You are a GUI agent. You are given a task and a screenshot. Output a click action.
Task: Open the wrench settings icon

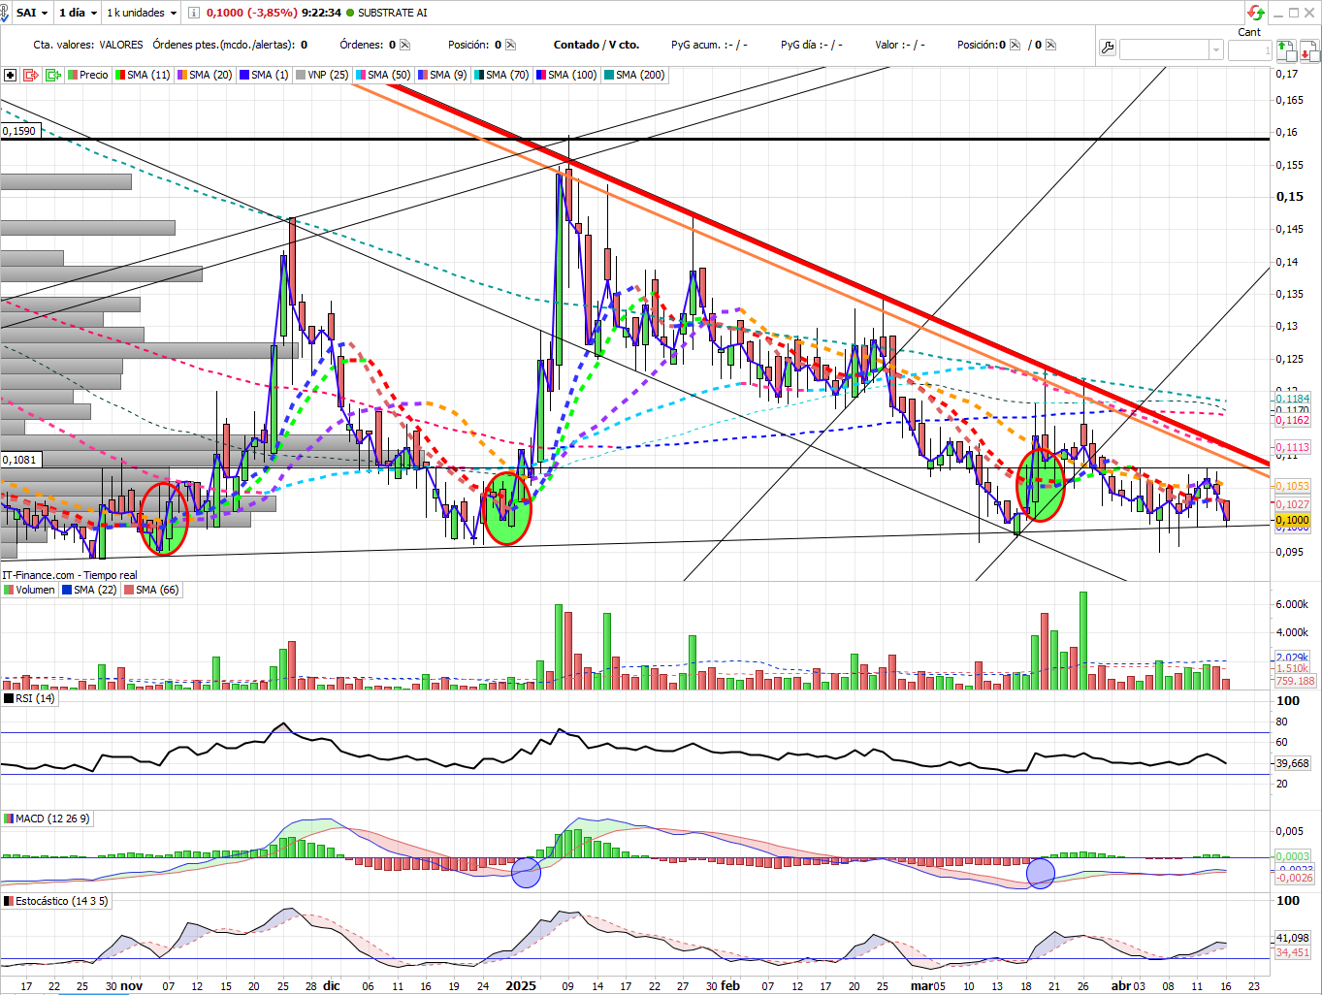coord(1108,48)
